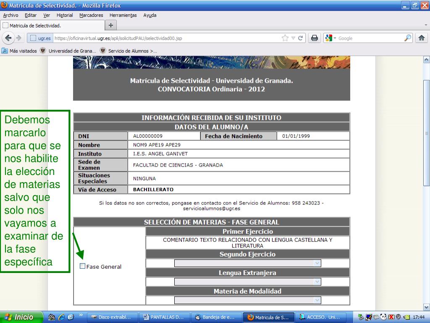Click I.E.S. ANGEL GANIVET text
This screenshot has height=323, width=430.
pyautogui.click(x=160, y=154)
